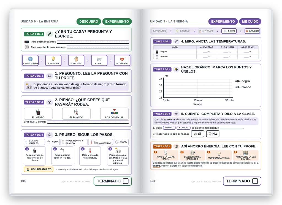Click the lips icon in 5. Cuento step on page 104
The image size is (282, 205).
click(122, 59)
